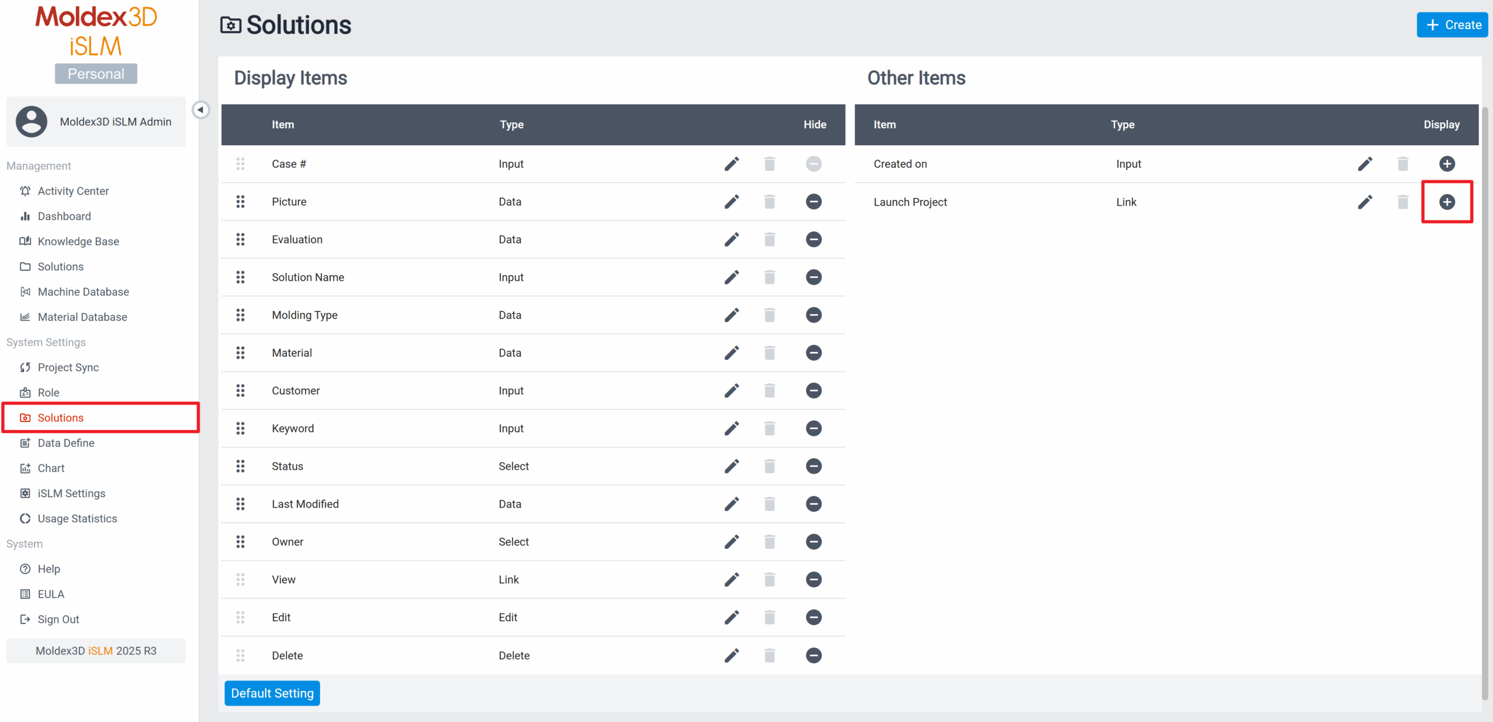The height and width of the screenshot is (722, 1493).
Task: Hide the Keyword display item
Action: (x=814, y=428)
